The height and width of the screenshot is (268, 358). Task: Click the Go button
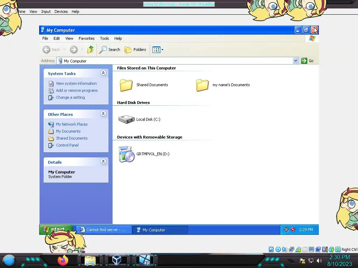[307, 61]
